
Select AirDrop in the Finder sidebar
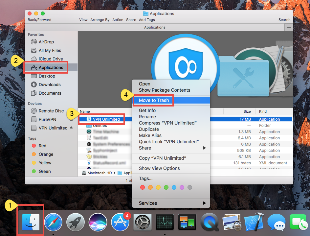coord(45,42)
